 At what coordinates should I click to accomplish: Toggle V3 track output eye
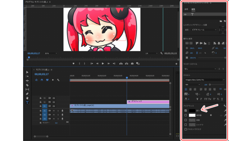pyautogui.click(x=54, y=98)
